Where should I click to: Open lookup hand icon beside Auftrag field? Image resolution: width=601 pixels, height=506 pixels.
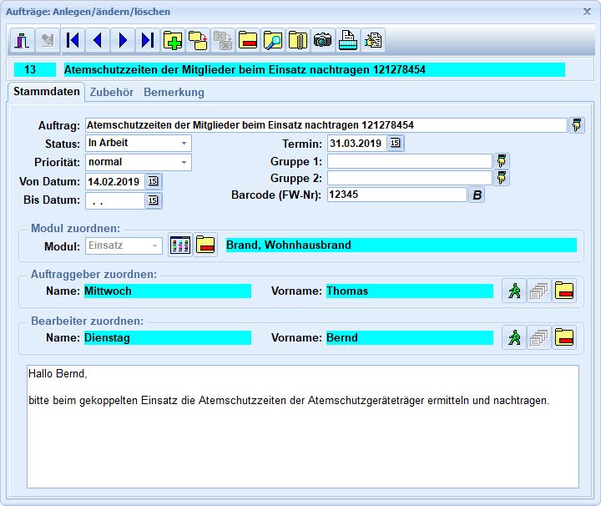(x=577, y=125)
